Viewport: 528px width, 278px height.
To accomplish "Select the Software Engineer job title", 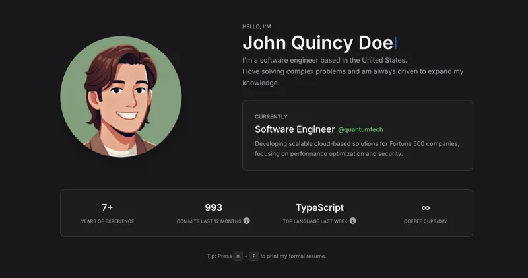I will [x=294, y=129].
